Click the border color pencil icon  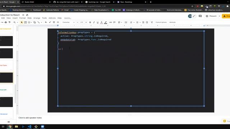click(50, 22)
